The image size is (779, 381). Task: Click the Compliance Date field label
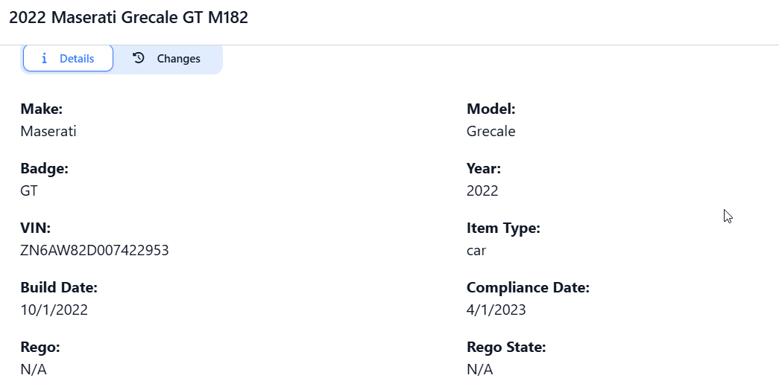coord(528,287)
